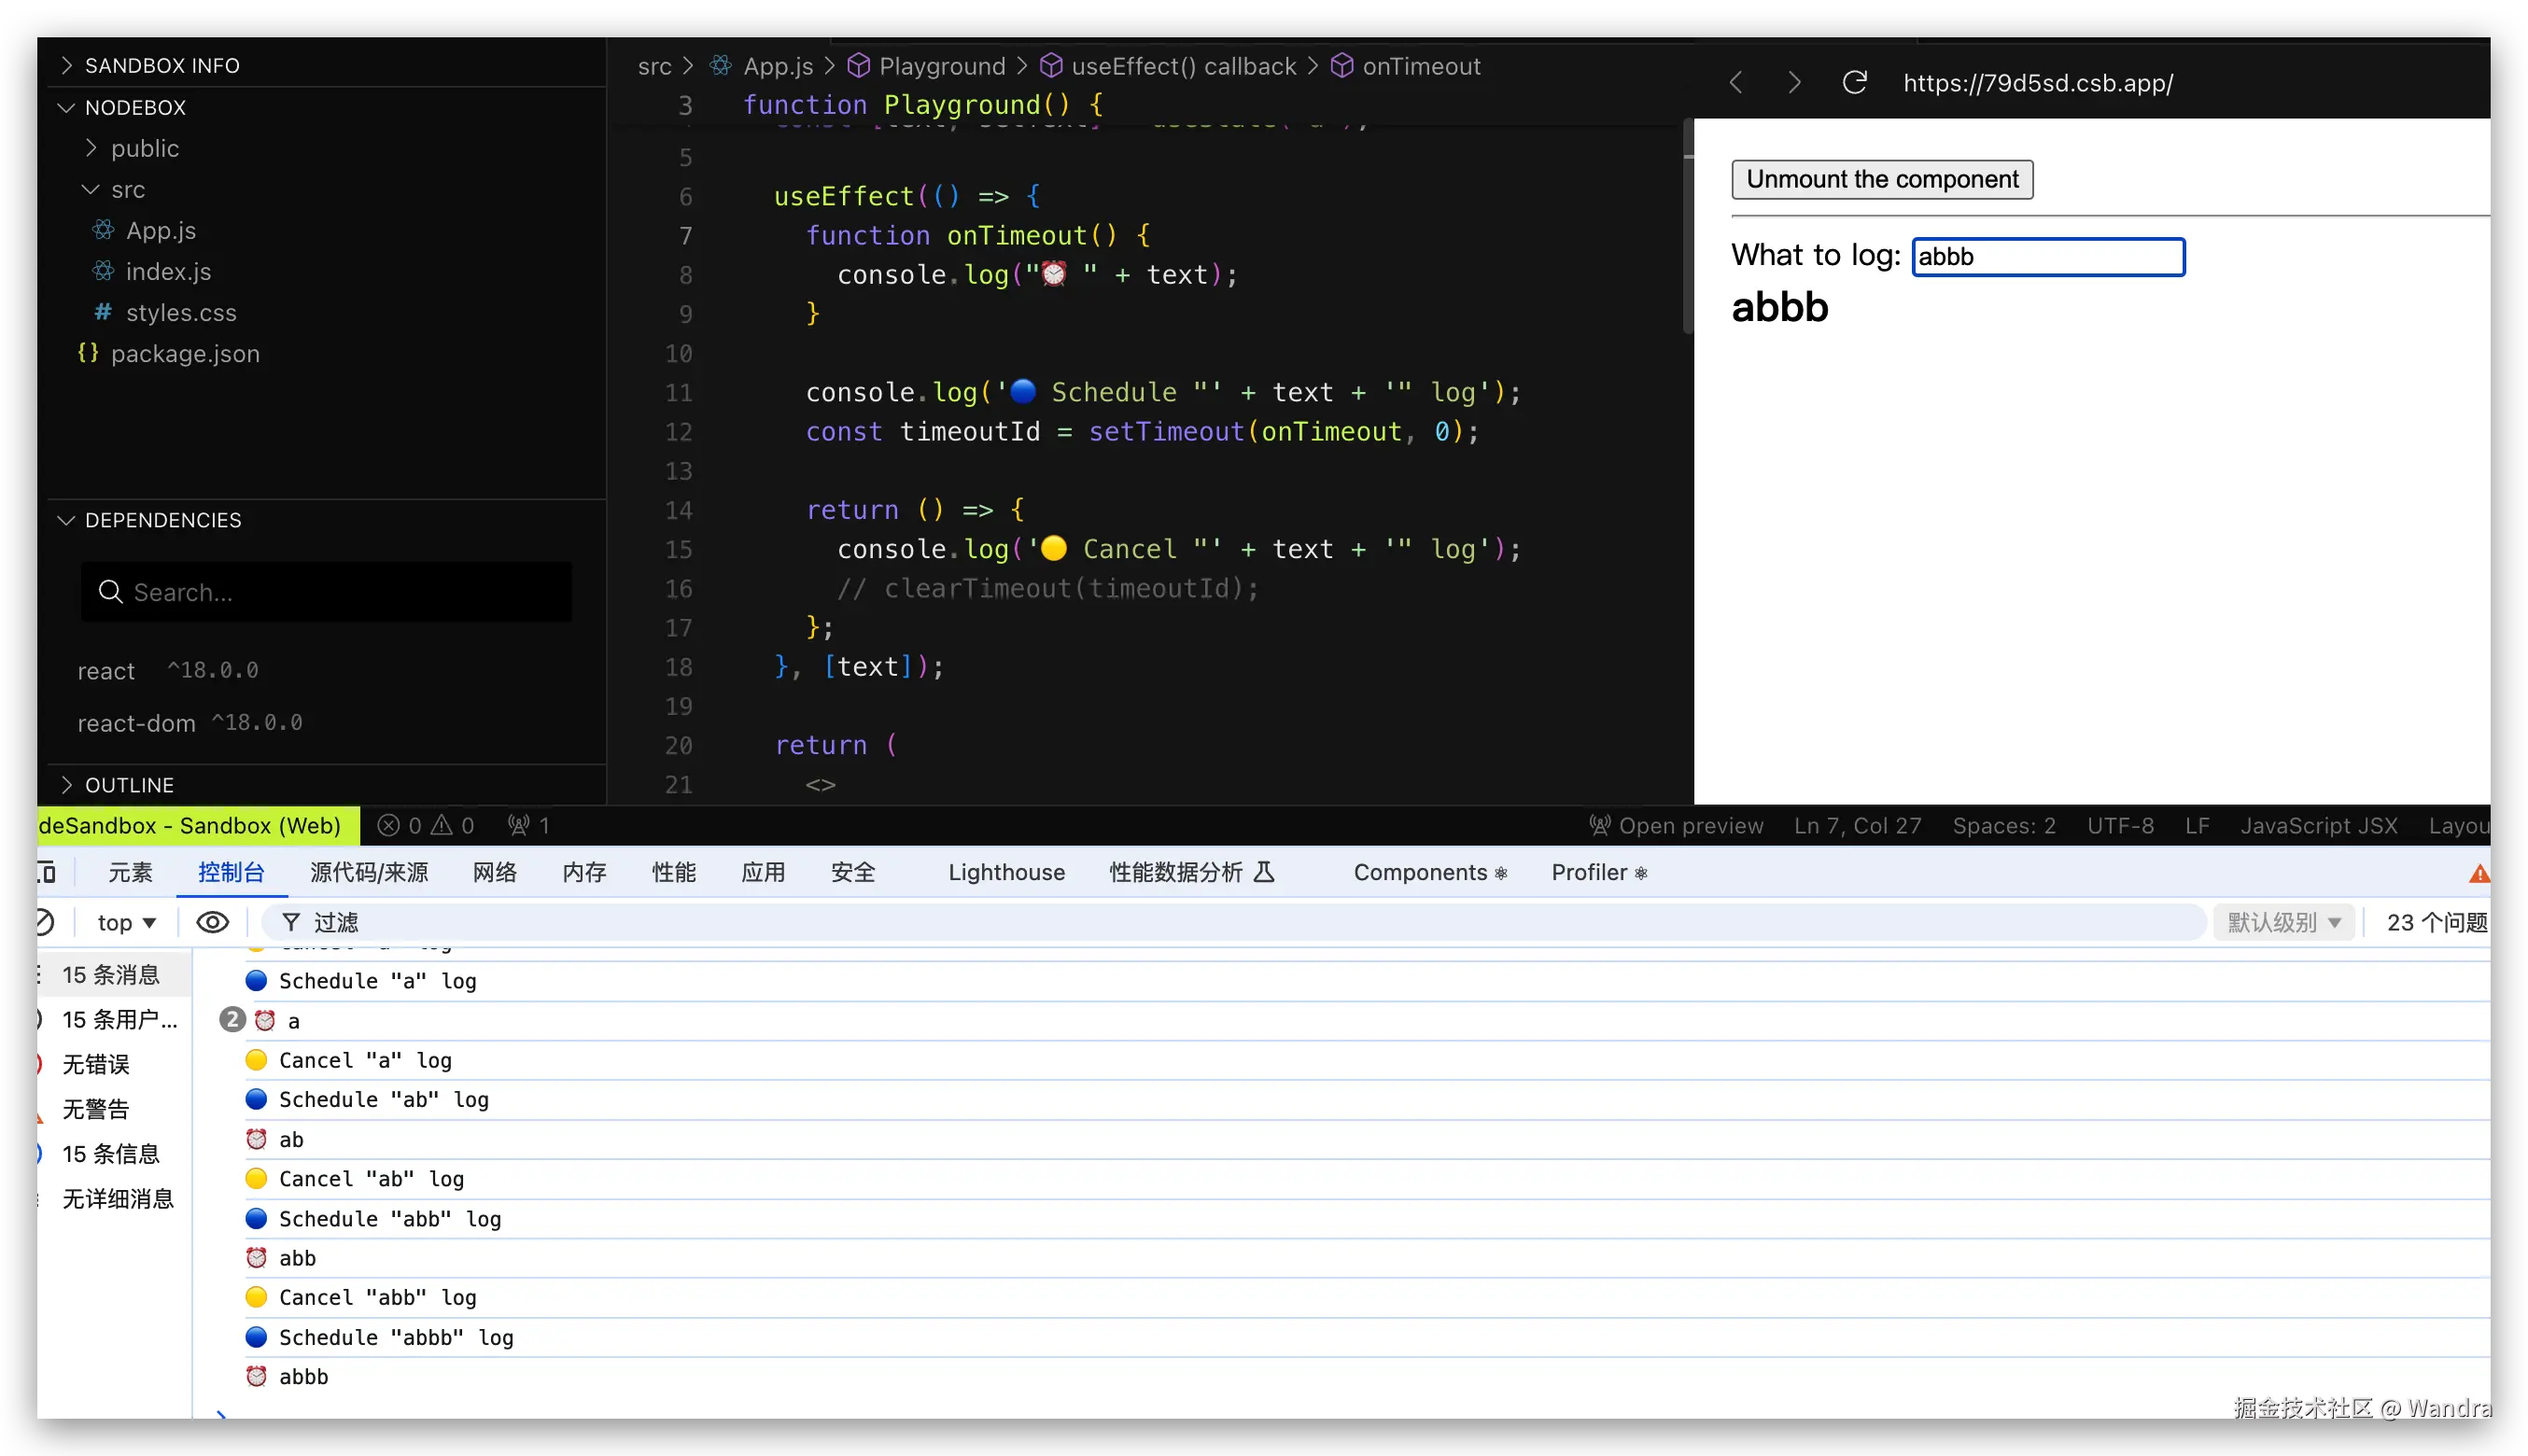Screen dimensions: 2528x1456
Task: Open the default log level dropdown
Action: click(2283, 921)
